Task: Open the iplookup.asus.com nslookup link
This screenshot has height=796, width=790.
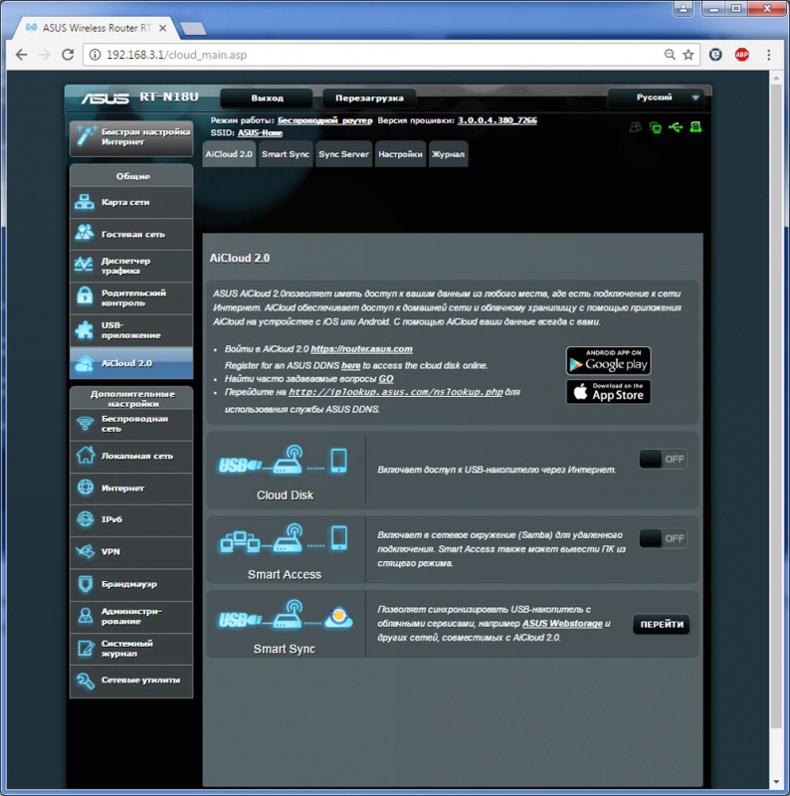Action: [x=396, y=392]
